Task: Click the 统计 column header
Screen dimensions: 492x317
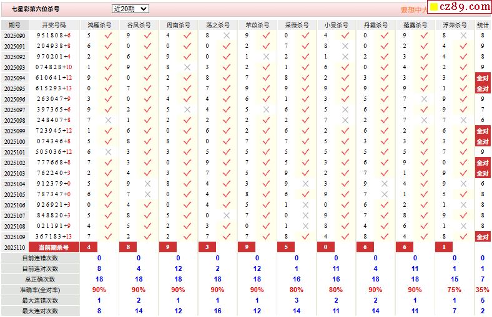Action: pyautogui.click(x=483, y=25)
